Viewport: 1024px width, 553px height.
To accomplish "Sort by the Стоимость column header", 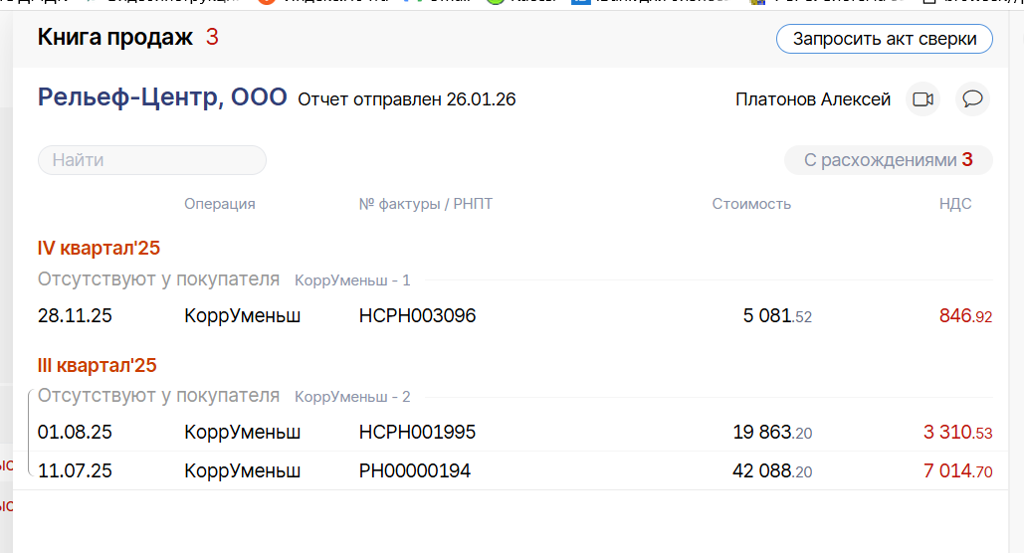I will 751,204.
